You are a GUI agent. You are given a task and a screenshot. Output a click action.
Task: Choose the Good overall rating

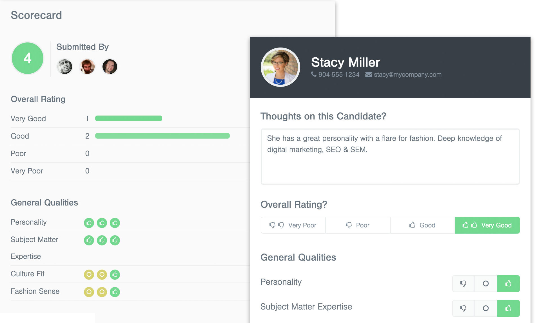tap(422, 225)
